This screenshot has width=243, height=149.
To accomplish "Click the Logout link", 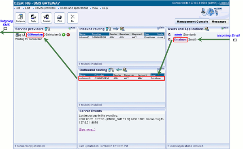I will click(x=224, y=3).
